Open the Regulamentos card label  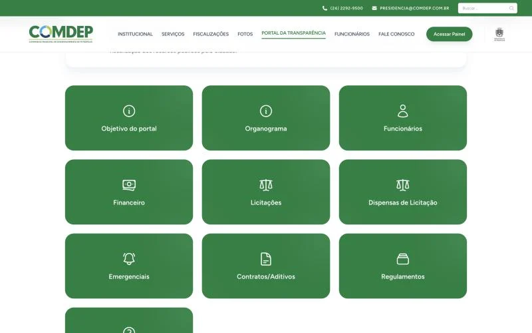(403, 276)
